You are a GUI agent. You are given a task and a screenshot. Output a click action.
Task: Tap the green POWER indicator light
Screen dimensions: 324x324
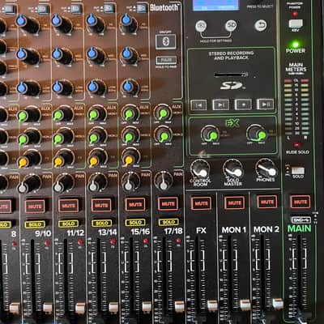(x=295, y=45)
